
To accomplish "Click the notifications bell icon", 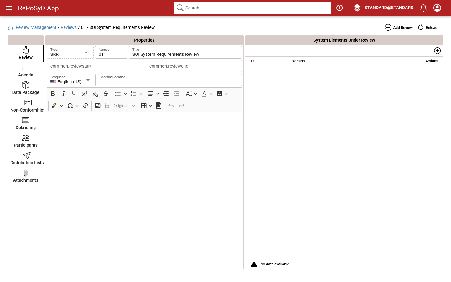I will click(423, 8).
